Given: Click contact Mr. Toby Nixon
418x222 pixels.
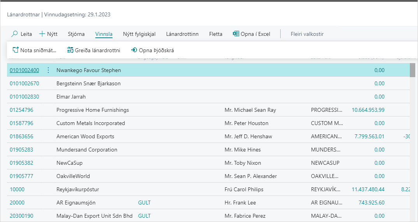Looking at the screenshot, I should pyautogui.click(x=243, y=163).
